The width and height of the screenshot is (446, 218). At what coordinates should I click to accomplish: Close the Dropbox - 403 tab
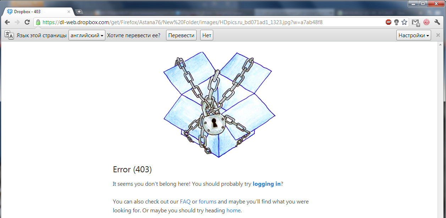coord(68,12)
